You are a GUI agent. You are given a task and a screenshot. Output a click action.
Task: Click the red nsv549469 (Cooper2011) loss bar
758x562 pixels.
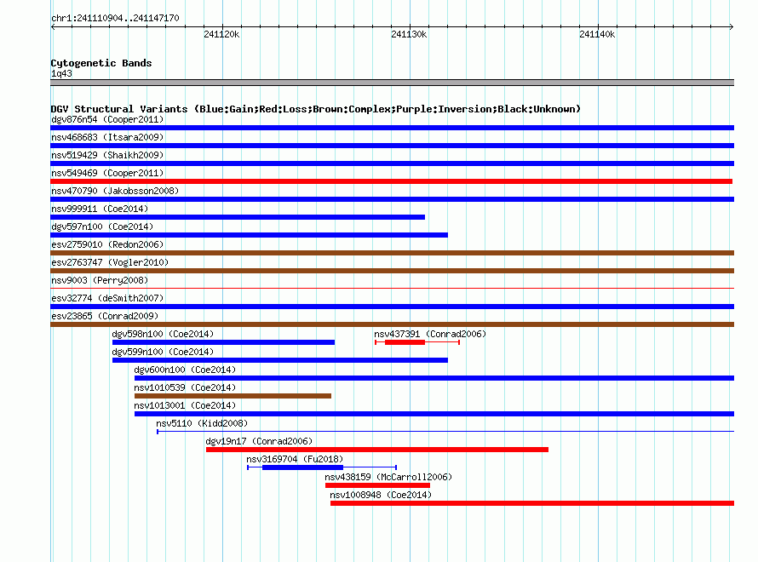point(391,181)
